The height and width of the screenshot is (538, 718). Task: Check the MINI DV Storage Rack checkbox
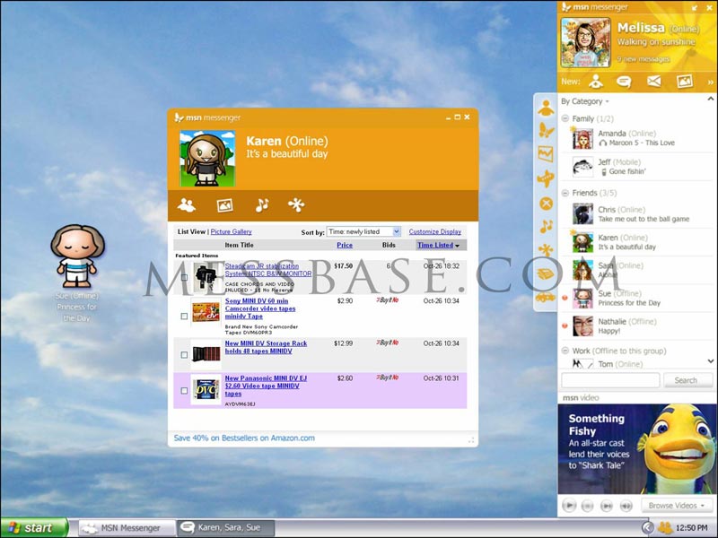click(184, 354)
